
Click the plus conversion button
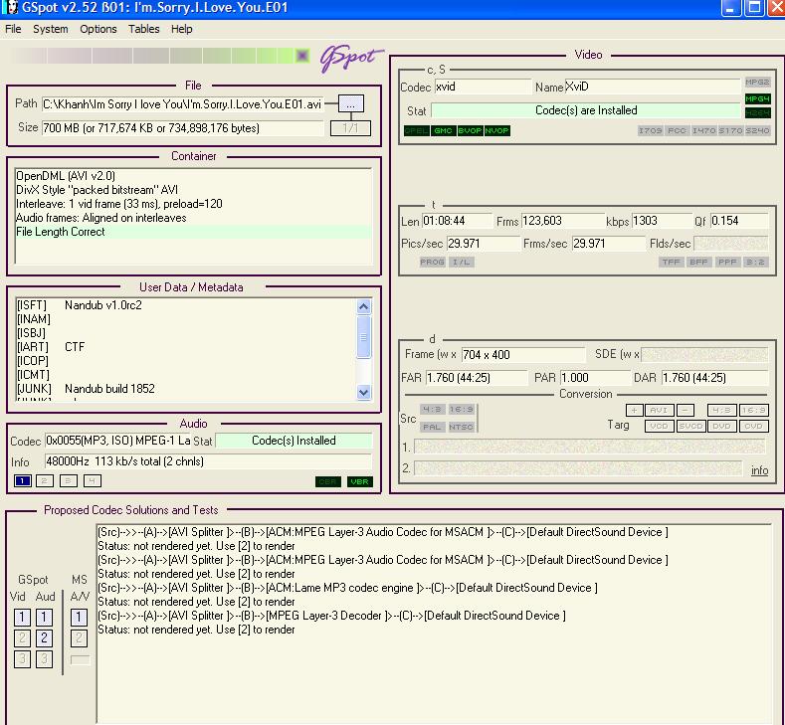[x=635, y=411]
